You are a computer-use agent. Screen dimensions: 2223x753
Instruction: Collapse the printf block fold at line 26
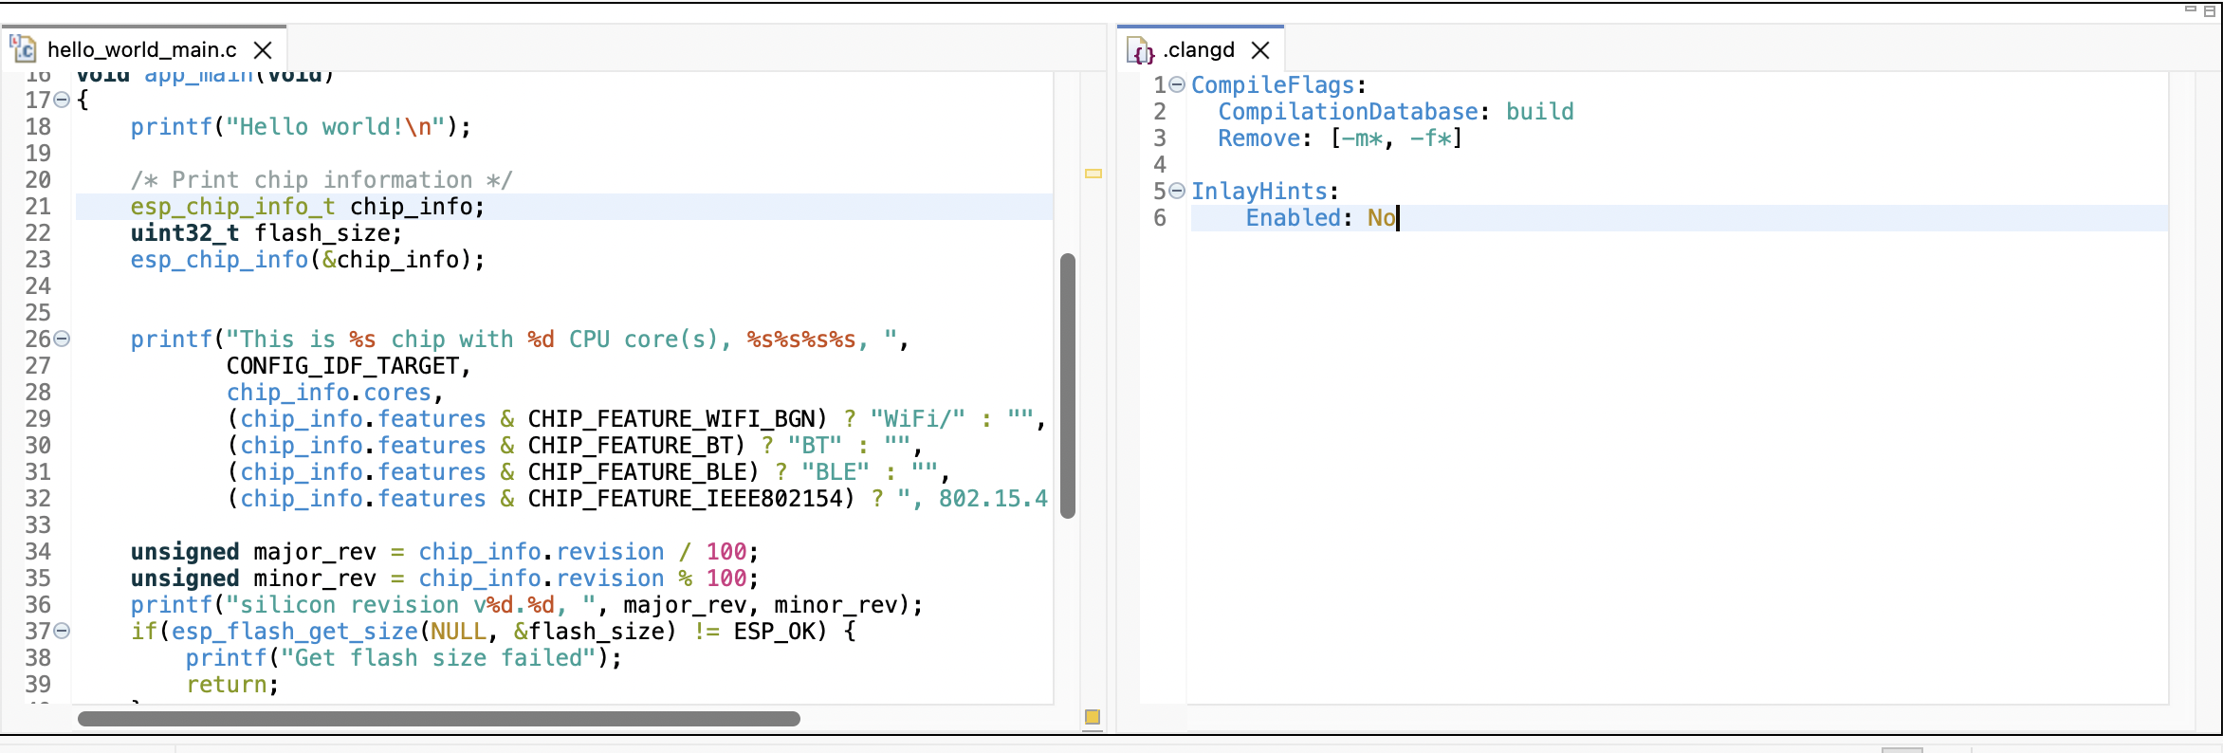pos(62,339)
